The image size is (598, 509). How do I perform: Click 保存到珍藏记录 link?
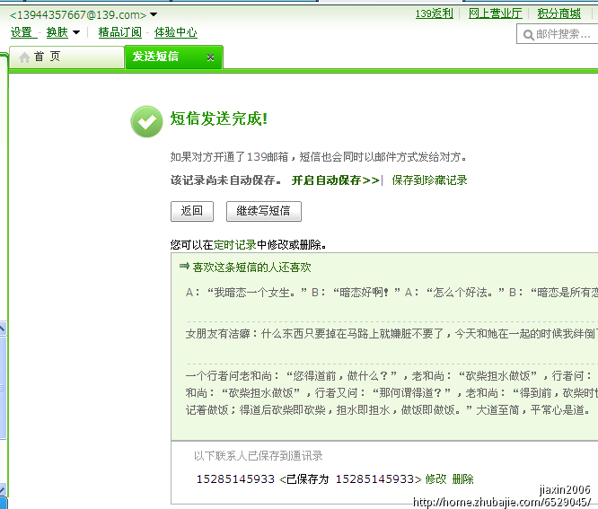(429, 180)
